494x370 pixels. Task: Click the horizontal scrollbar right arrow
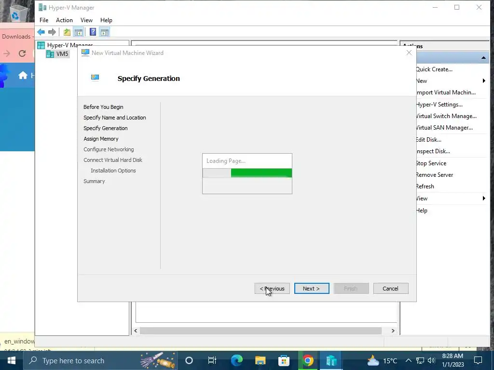(x=393, y=330)
